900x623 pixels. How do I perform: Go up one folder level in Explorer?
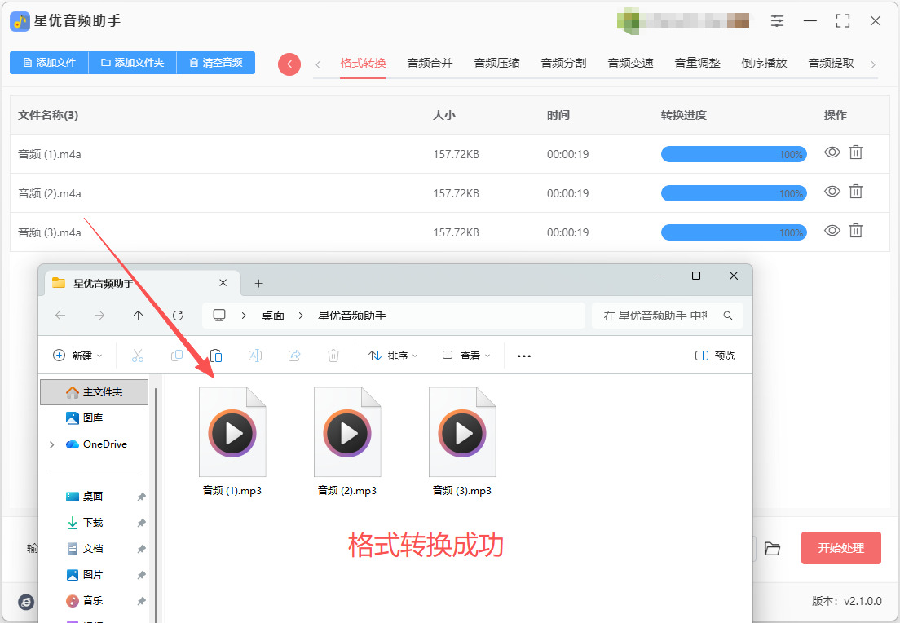[139, 316]
